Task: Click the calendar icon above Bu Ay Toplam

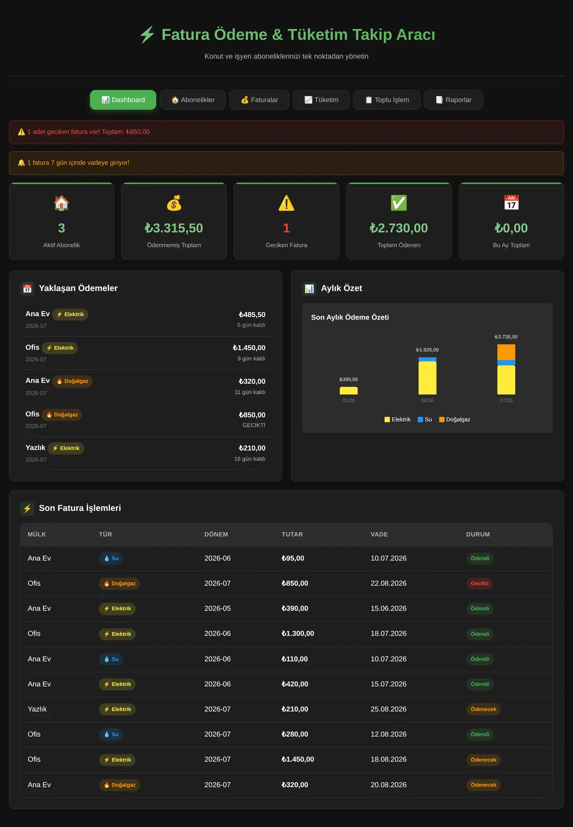Action: pos(511,203)
